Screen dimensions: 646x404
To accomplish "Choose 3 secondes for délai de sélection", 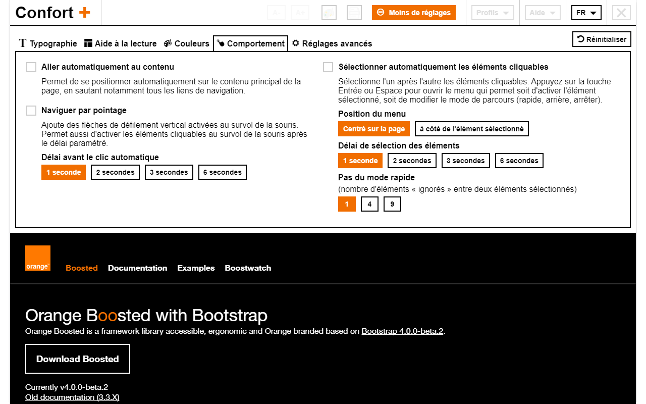I will pos(466,161).
